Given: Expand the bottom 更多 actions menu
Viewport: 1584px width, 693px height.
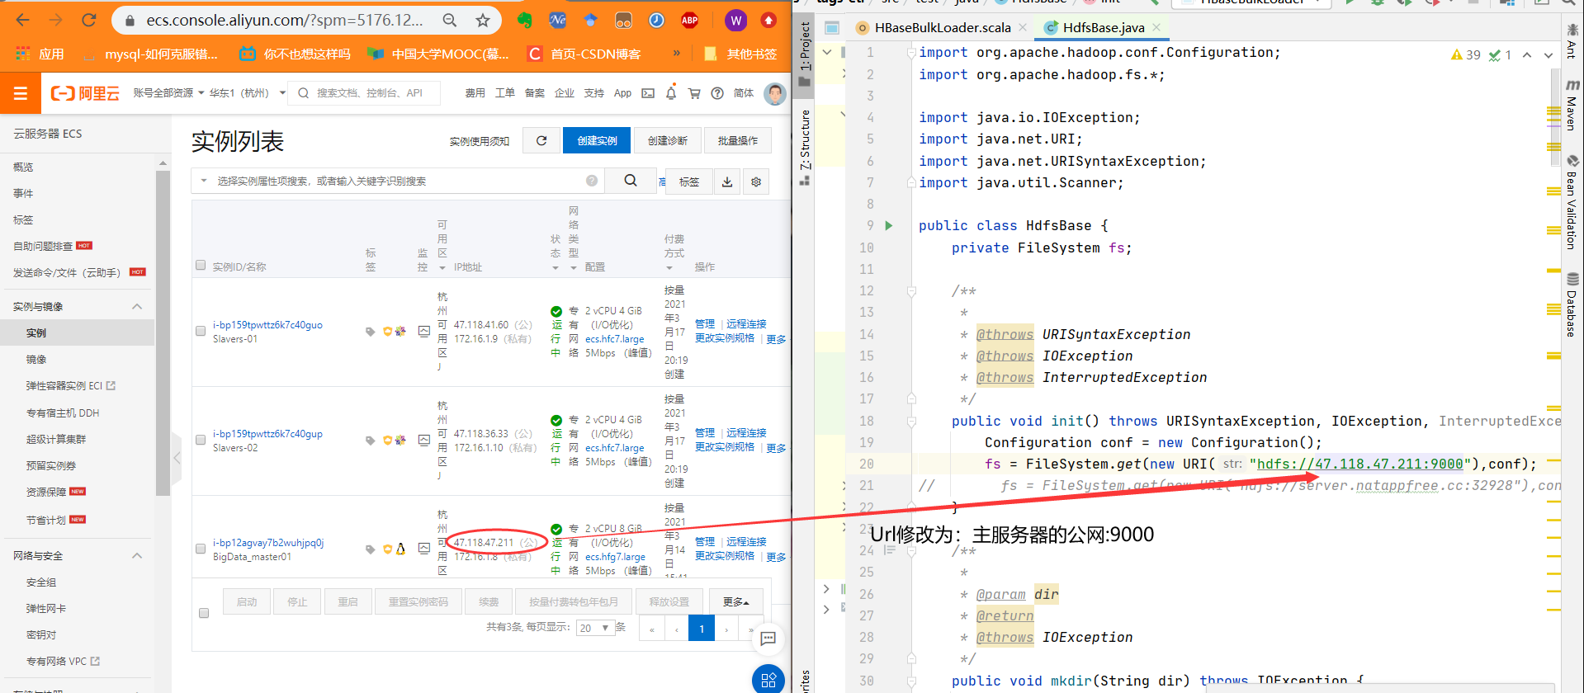Looking at the screenshot, I should pos(735,601).
